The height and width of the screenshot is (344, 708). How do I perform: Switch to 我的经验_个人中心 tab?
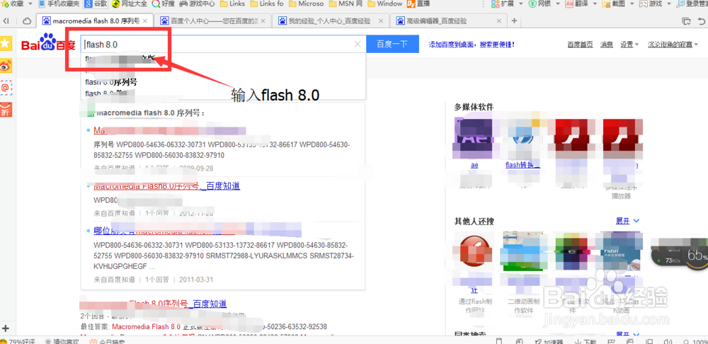click(x=331, y=21)
